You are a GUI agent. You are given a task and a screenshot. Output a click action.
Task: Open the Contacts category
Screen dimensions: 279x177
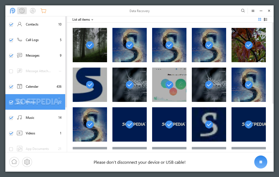click(x=35, y=24)
